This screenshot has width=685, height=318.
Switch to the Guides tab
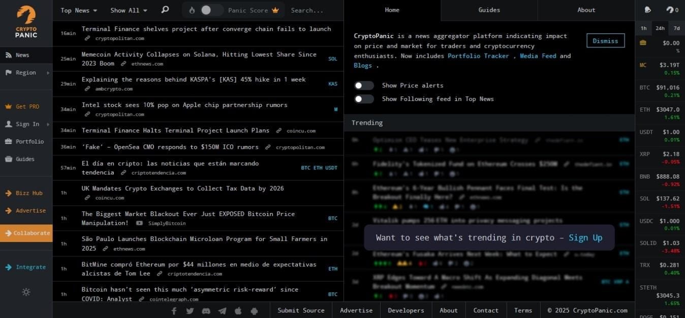[x=489, y=10]
